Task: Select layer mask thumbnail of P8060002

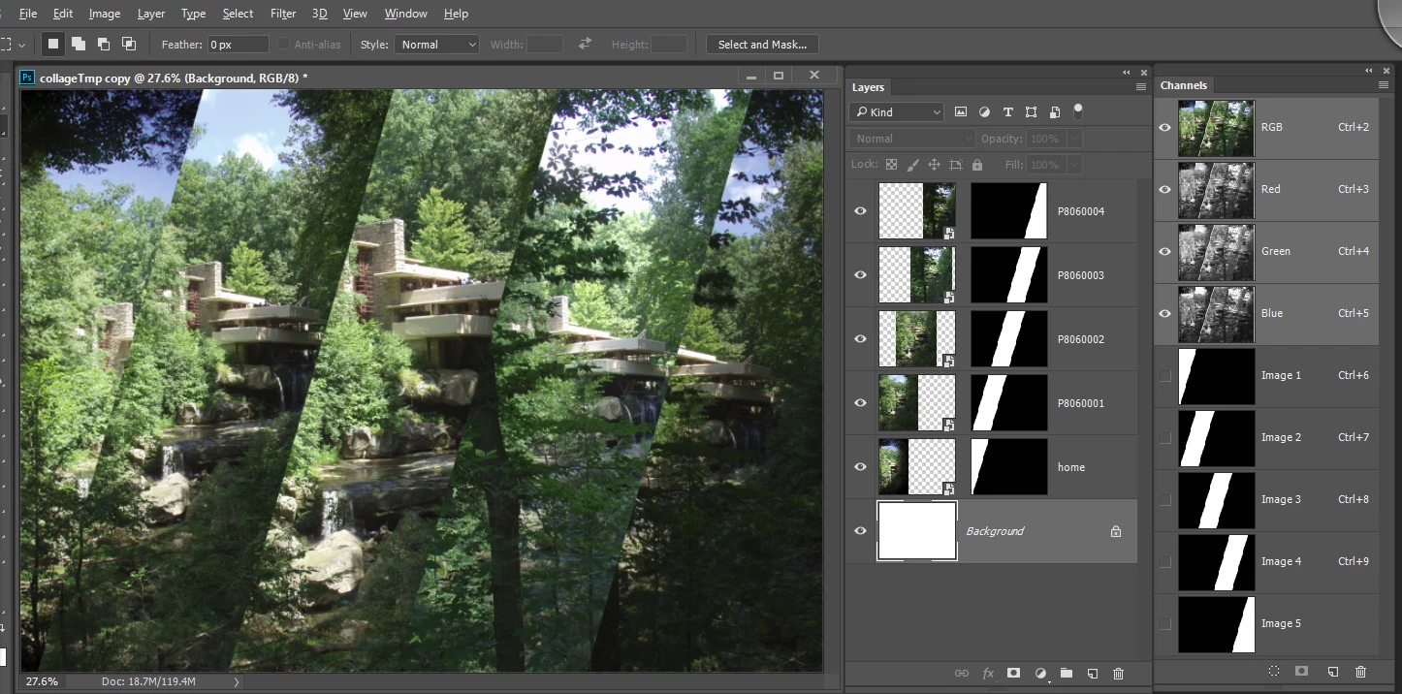Action: pyautogui.click(x=1009, y=338)
